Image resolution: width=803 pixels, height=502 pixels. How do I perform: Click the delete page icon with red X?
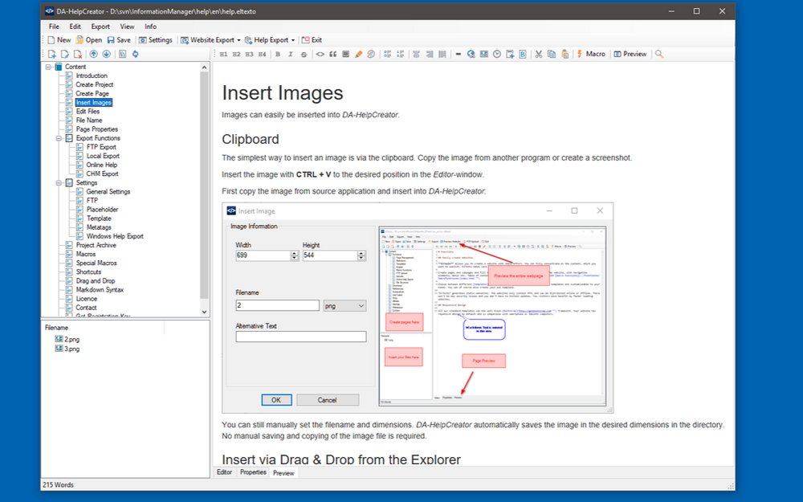(78, 54)
